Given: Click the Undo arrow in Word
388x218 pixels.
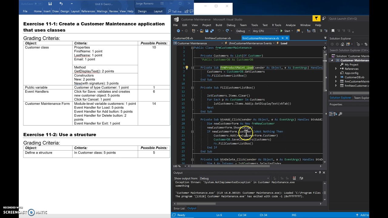Looking at the screenshot, I should point(61,4).
